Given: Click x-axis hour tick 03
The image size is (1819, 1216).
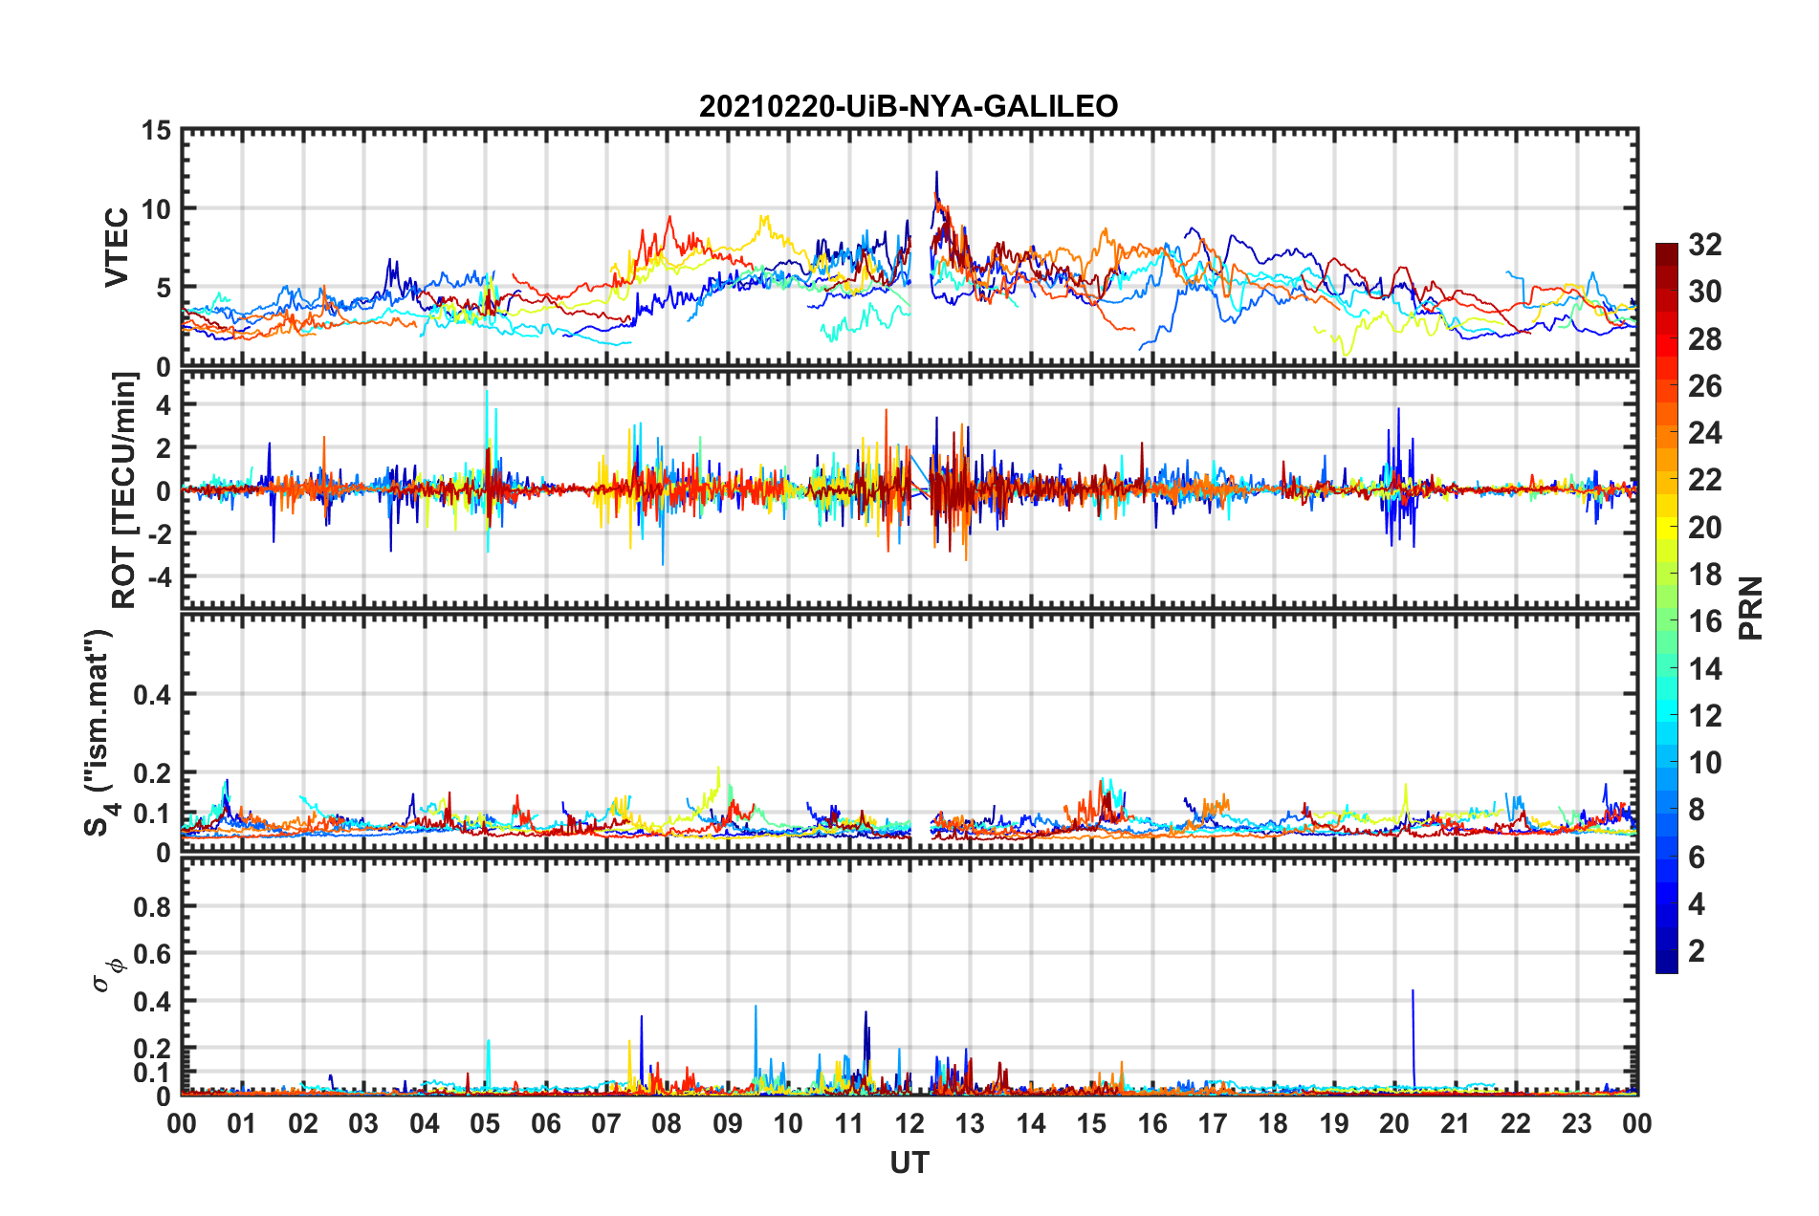Looking at the screenshot, I should [363, 1123].
